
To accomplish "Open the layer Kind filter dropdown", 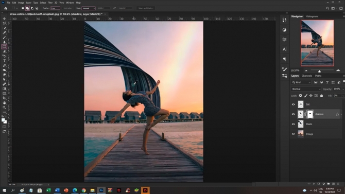I will [x=301, y=82].
